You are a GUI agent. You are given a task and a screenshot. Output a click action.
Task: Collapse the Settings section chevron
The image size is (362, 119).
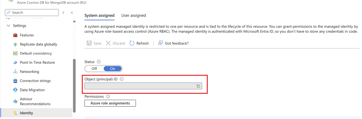coord(8,26)
